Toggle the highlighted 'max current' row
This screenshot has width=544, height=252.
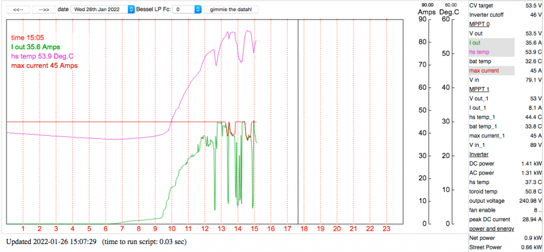(491, 71)
